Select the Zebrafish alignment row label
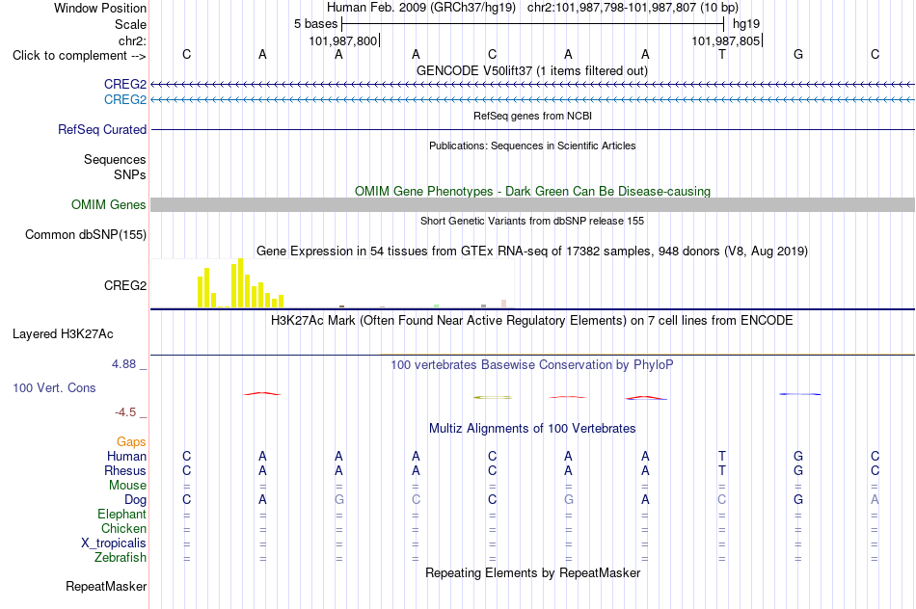 click(x=121, y=558)
